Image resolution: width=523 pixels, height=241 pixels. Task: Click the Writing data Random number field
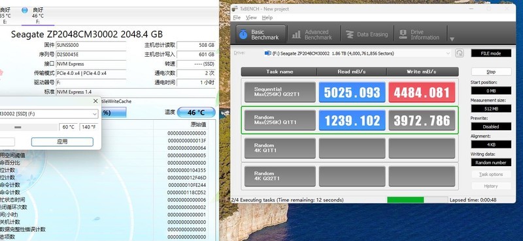pyautogui.click(x=491, y=163)
